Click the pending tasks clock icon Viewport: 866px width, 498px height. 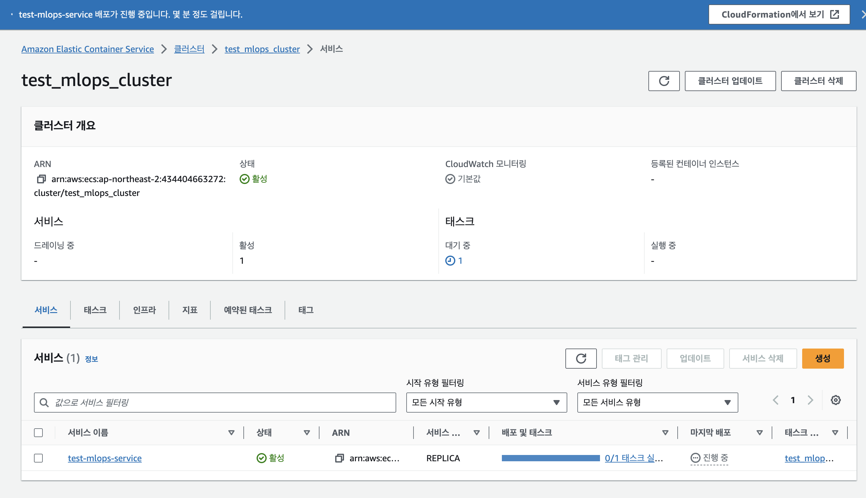point(450,261)
